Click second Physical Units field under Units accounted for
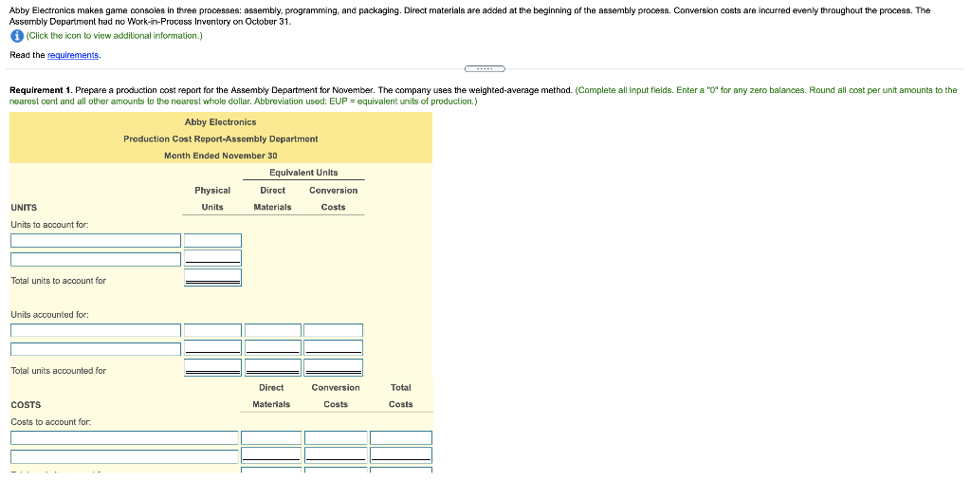This screenshot has width=971, height=481. [x=212, y=348]
